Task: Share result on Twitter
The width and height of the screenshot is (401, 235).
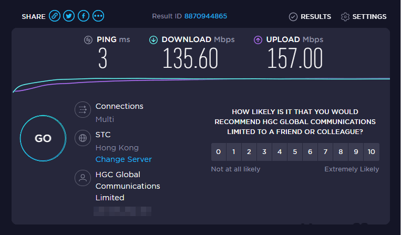Action: click(x=69, y=16)
